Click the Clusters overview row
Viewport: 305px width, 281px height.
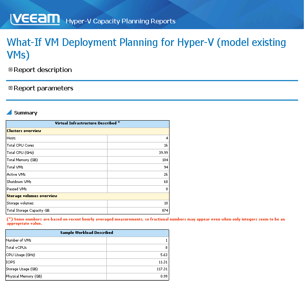(x=88, y=131)
